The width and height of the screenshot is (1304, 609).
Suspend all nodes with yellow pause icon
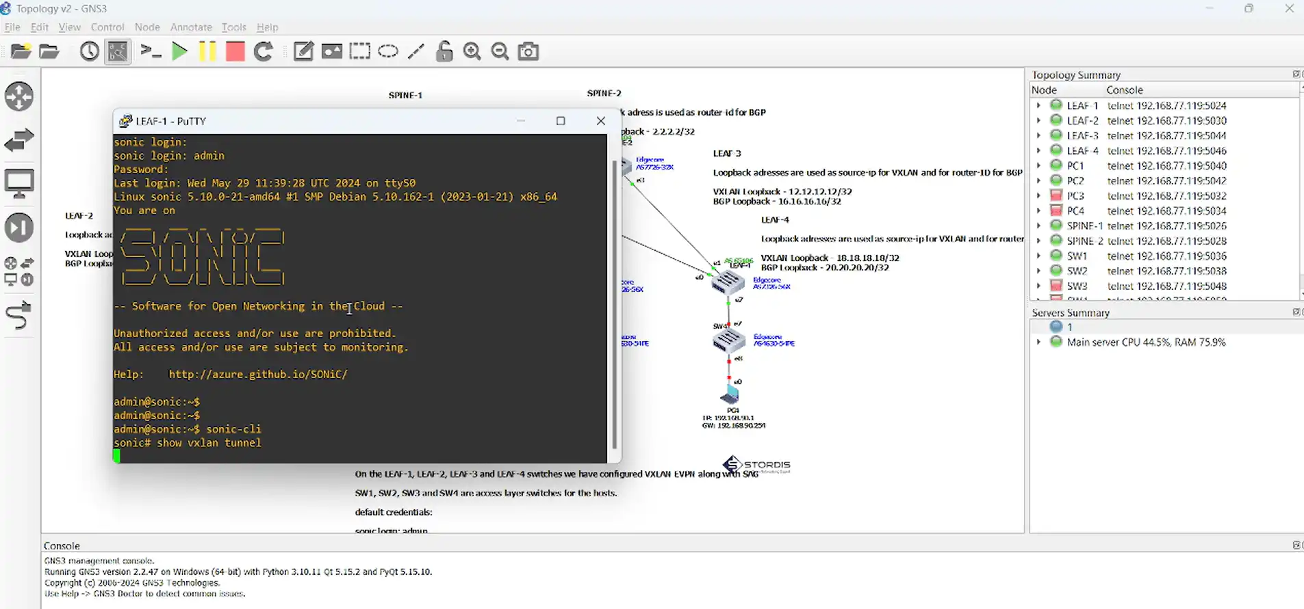pyautogui.click(x=207, y=51)
